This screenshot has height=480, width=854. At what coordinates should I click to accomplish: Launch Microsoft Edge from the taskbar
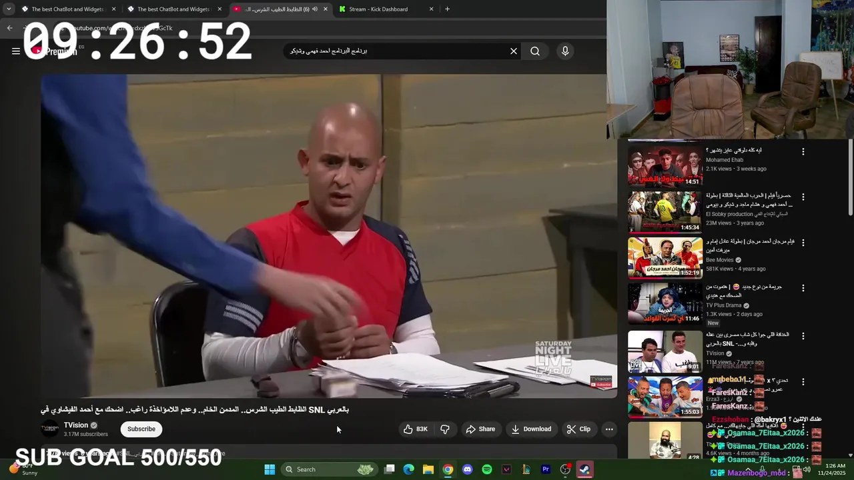click(409, 469)
